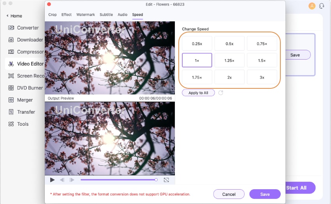The width and height of the screenshot is (331, 204).
Task: Open the DVD Burner sidebar icon
Action: pyautogui.click(x=11, y=88)
